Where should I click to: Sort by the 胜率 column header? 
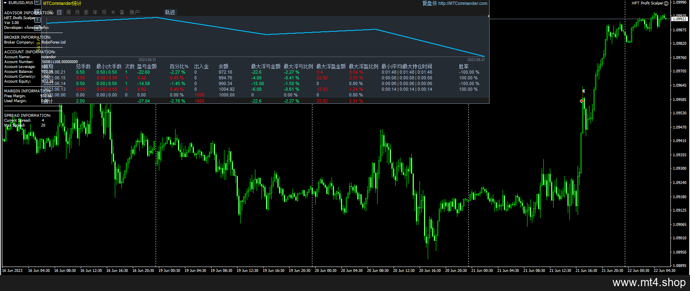click(464, 66)
